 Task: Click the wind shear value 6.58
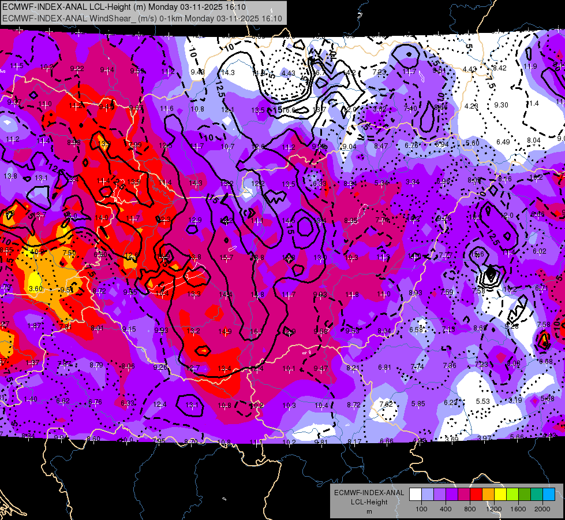(416, 330)
